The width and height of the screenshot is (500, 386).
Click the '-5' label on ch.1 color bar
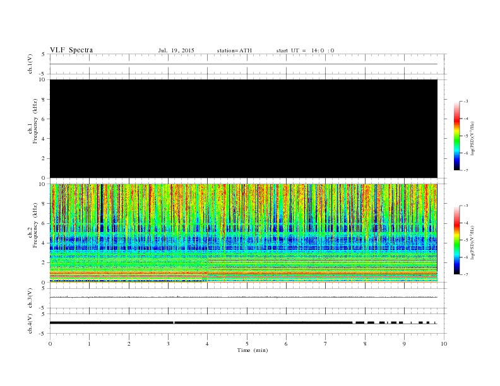[466, 136]
